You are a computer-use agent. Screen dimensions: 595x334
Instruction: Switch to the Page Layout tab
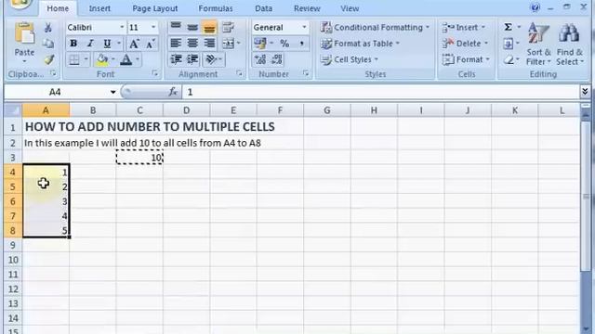[155, 8]
